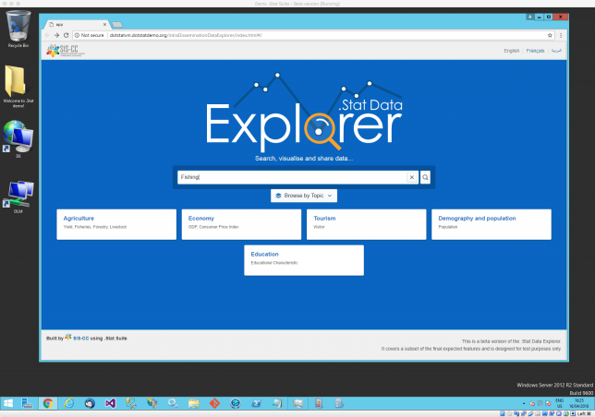The width and height of the screenshot is (595, 417).
Task: Open Server Manager from taskbar
Action: pos(27,403)
